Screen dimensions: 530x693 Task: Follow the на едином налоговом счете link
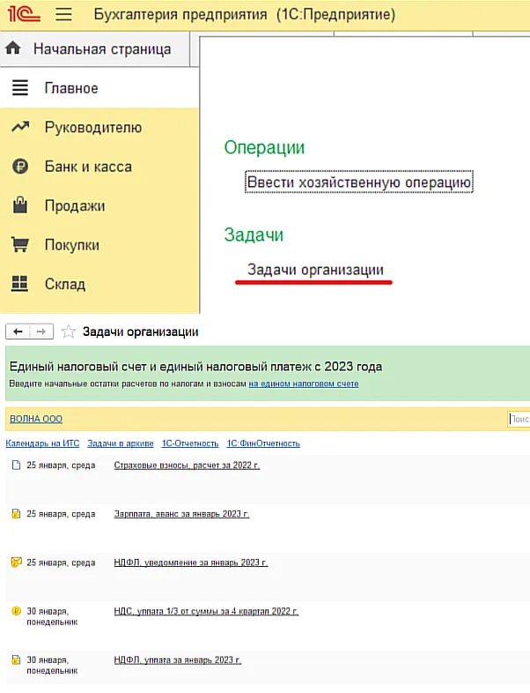303,384
